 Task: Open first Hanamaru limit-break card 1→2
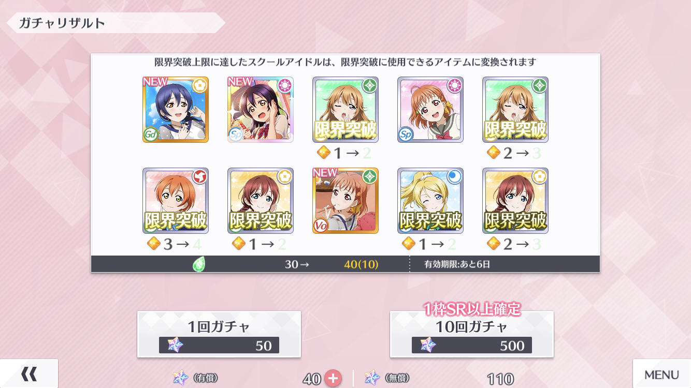[x=345, y=110]
